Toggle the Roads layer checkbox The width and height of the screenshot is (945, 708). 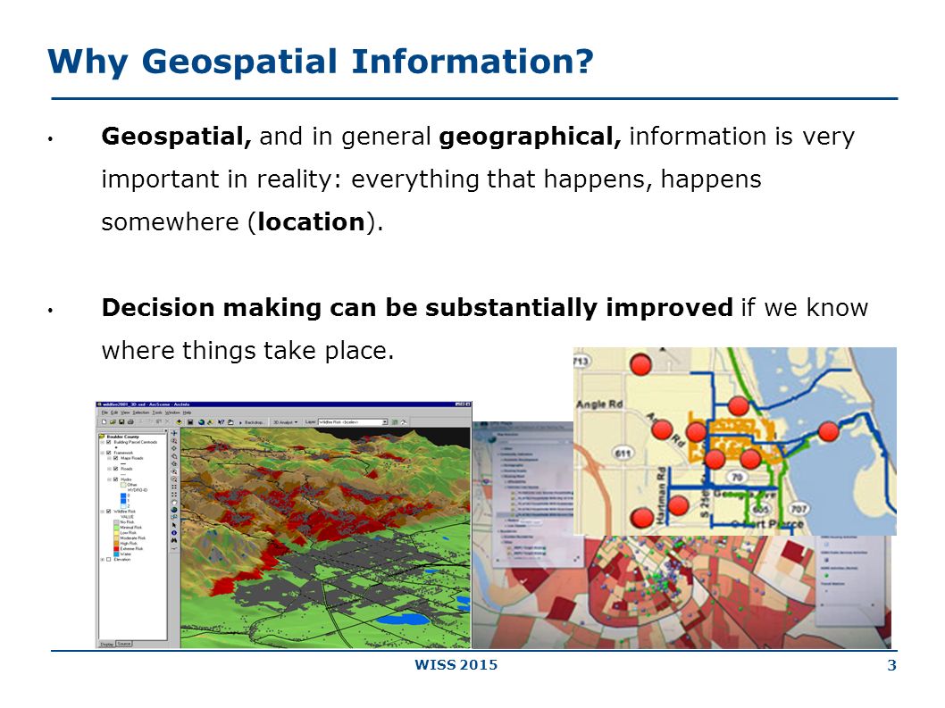(116, 469)
